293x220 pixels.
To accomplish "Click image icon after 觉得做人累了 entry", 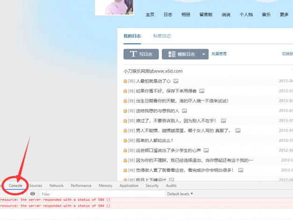I will coord(241,170).
